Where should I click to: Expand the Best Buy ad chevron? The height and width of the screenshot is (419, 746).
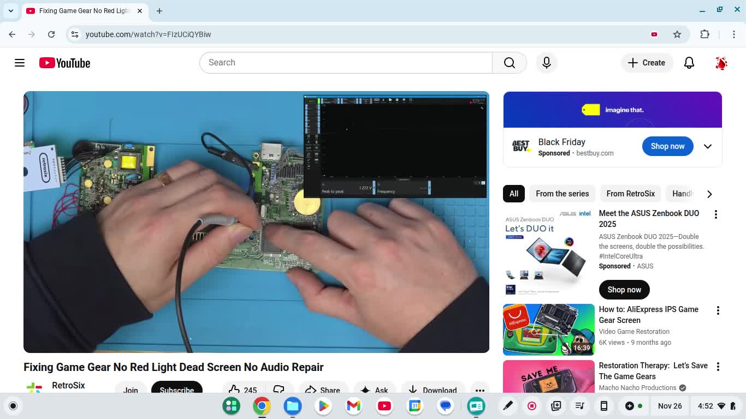708,146
